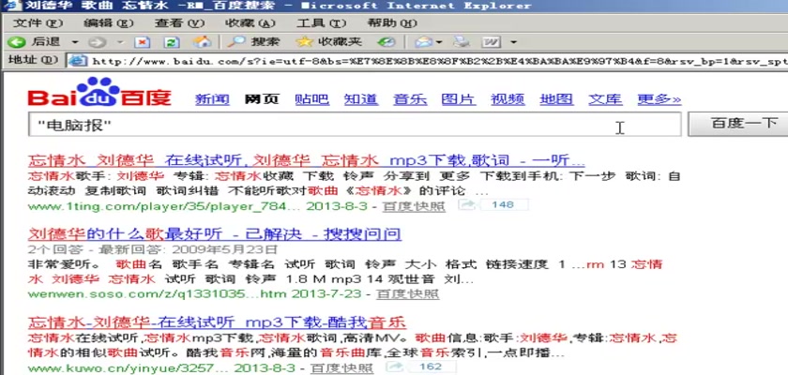Screen dimensions: 788x375
Task: Click the 百度一下 search button
Action: tap(739, 124)
